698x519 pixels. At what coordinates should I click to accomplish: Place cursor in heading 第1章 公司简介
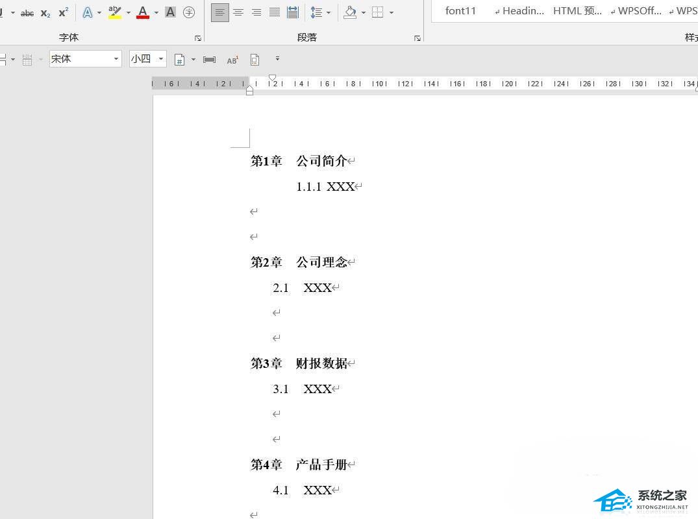[299, 160]
